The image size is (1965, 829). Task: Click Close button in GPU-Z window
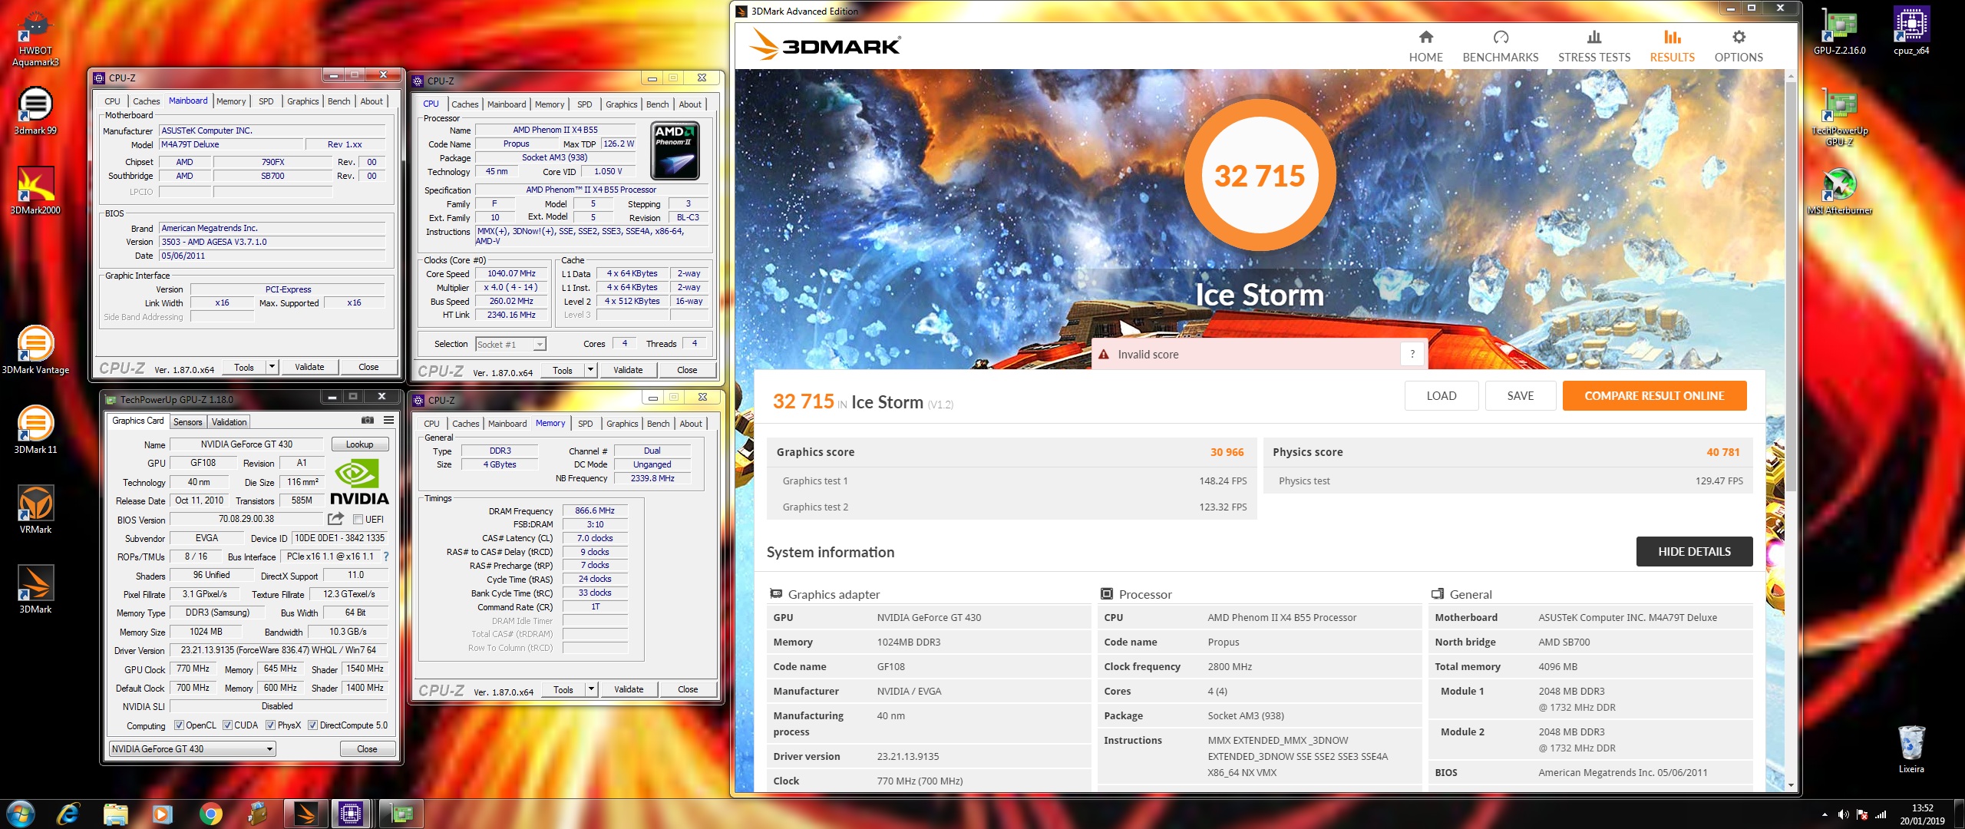click(x=367, y=748)
